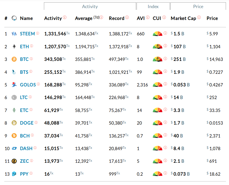Open the STEEM coin link
Image resolution: width=229 pixels, height=185 pixels.
pyautogui.click(x=28, y=34)
